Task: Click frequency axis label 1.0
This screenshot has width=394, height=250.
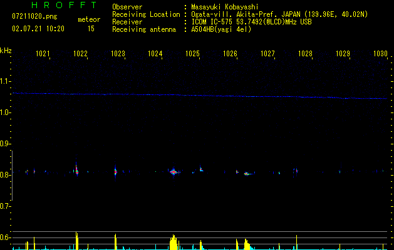Action: click(x=5, y=112)
